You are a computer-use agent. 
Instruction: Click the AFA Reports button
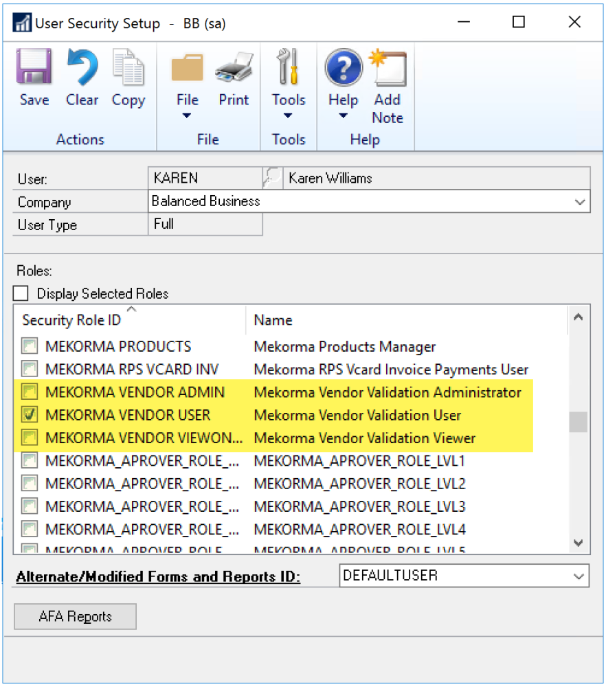pyautogui.click(x=75, y=616)
